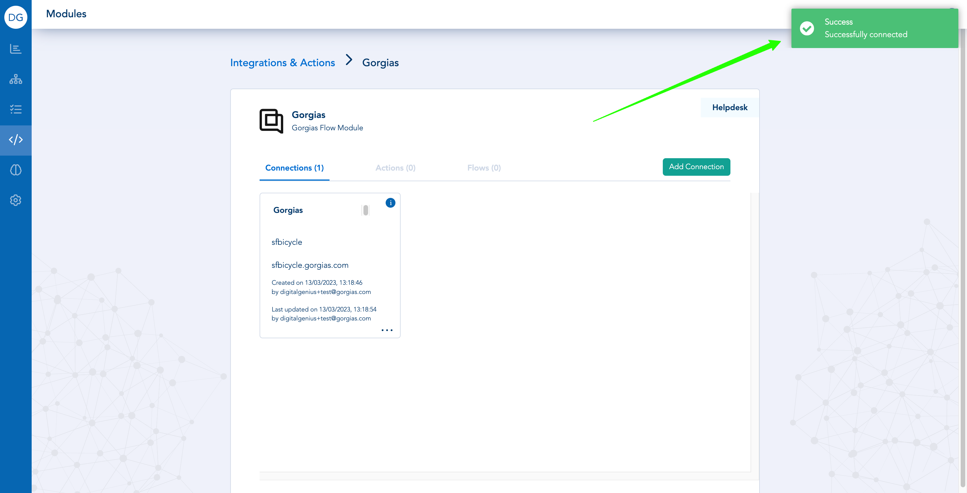Open the brain AI sidebar icon
Viewport: 967px width, 493px height.
pos(16,170)
